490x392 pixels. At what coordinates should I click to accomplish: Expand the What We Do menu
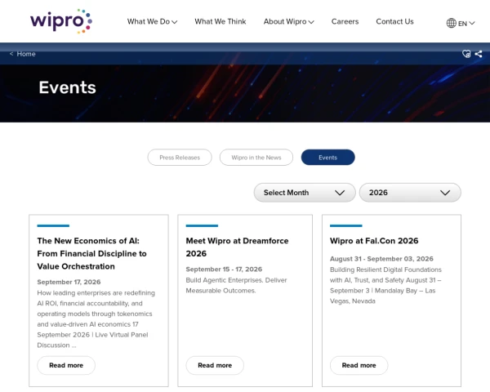(x=152, y=21)
